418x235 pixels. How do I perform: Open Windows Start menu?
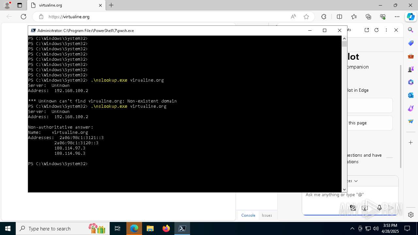(x=8, y=228)
